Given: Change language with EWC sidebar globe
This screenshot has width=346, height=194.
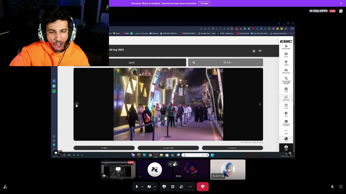Looking at the screenshot, I should pyautogui.click(x=286, y=139).
